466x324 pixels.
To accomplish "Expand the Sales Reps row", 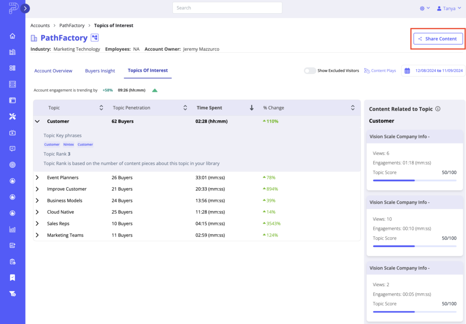I will click(37, 224).
